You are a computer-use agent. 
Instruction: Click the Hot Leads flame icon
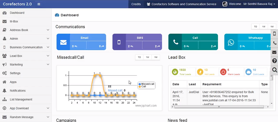200,72
